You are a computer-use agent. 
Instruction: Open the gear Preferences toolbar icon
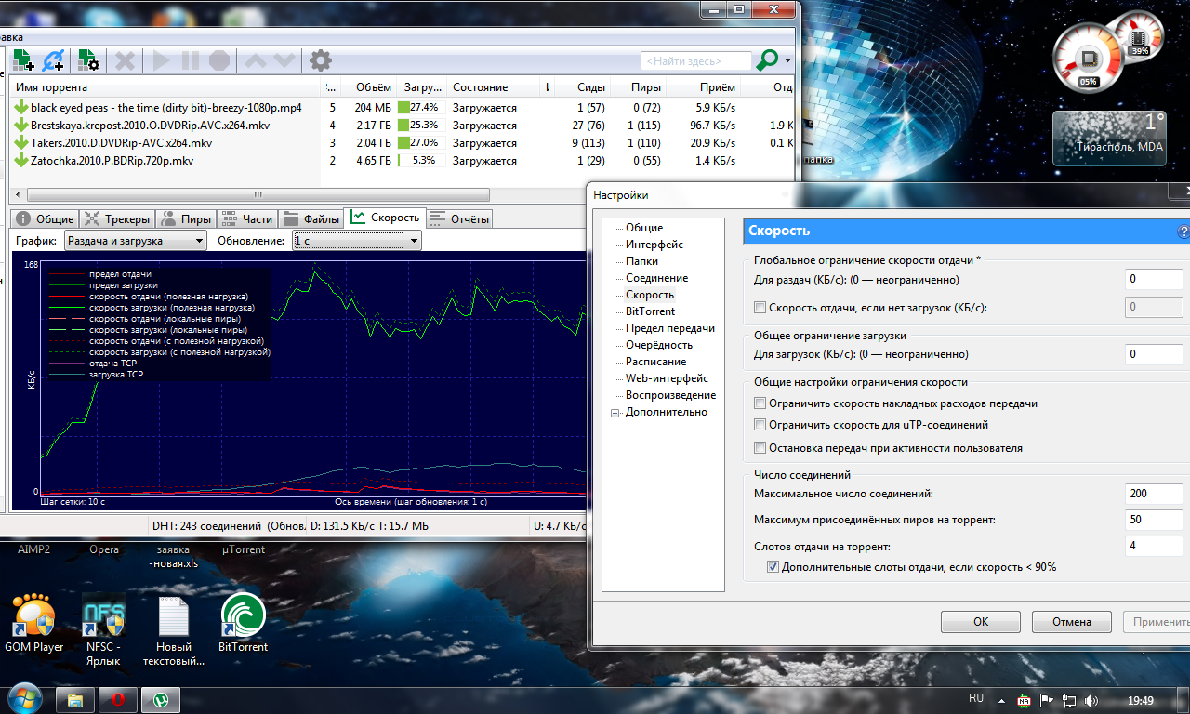[x=321, y=61]
